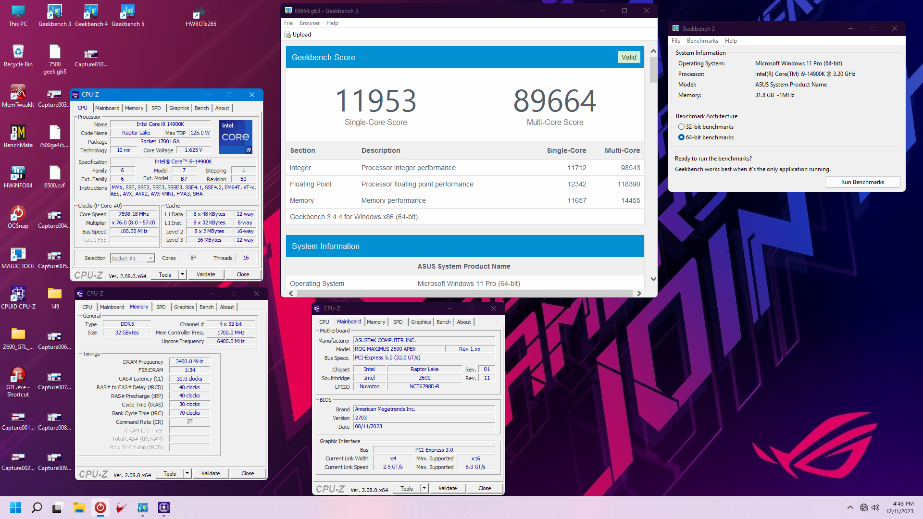Click the Tools button in CPU tab window

tap(165, 274)
